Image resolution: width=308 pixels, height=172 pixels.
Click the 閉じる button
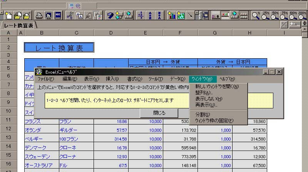click(x=159, y=113)
